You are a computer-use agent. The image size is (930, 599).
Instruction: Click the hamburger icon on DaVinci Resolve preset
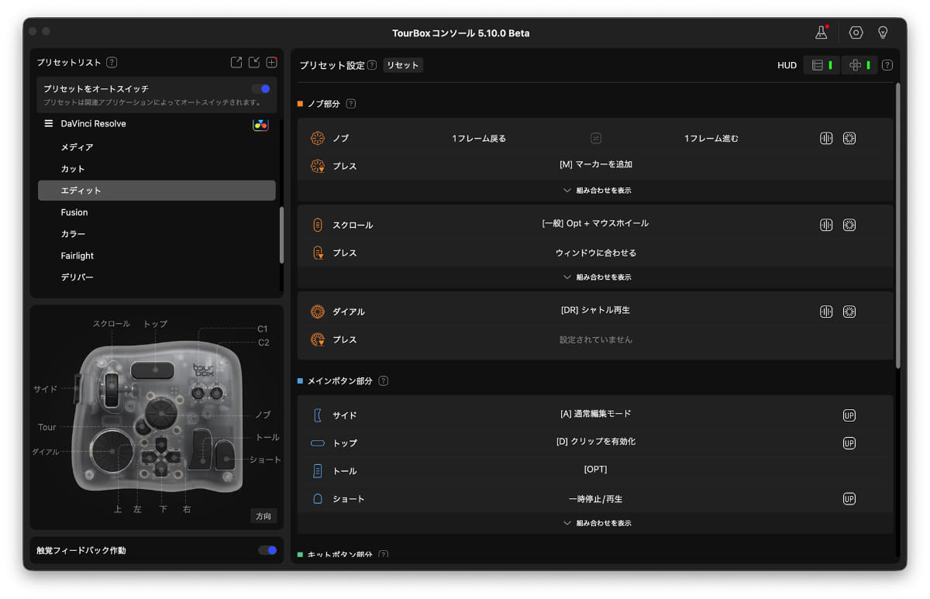[48, 123]
